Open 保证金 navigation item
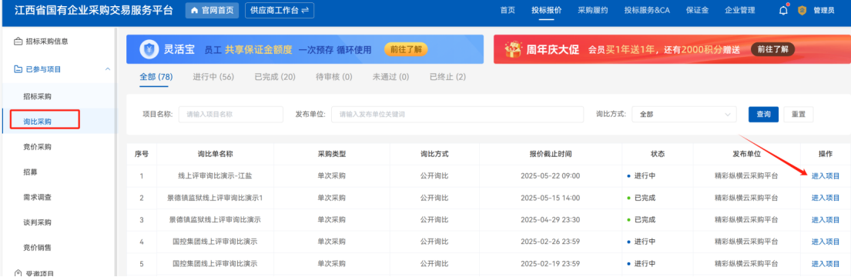Screen dimensions: 851x277 tap(698, 10)
